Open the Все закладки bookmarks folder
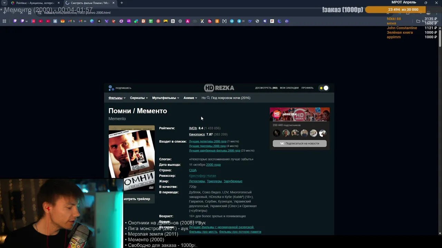The image size is (442, 248). coord(427,21)
